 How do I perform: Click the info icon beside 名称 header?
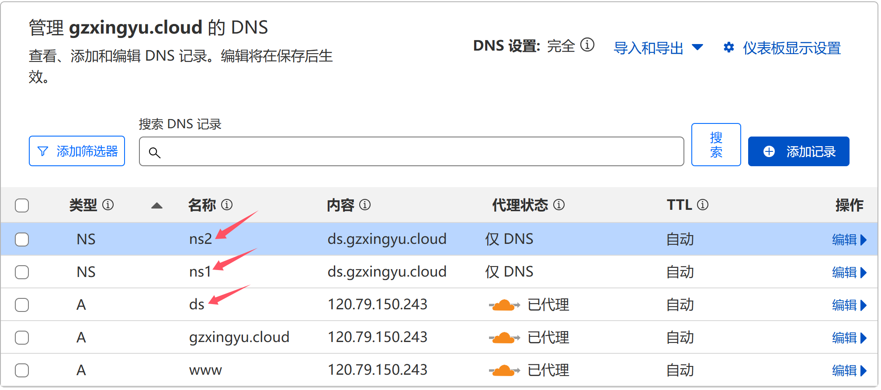[x=226, y=205]
